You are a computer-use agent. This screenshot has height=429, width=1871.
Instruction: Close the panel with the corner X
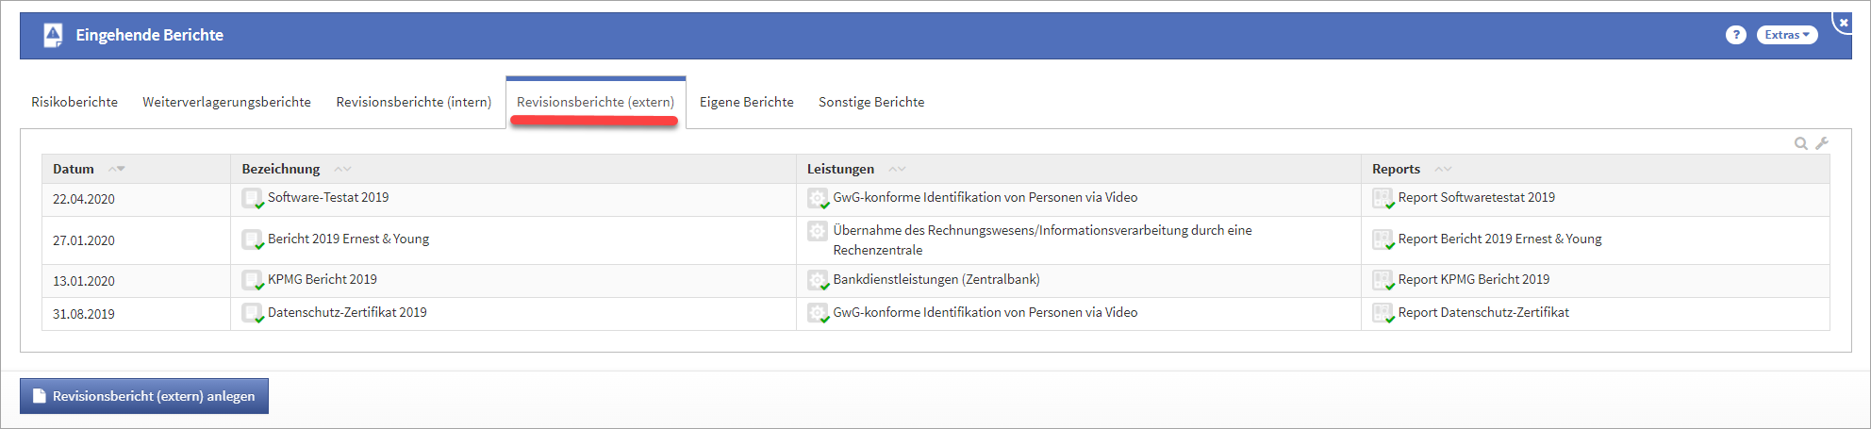coord(1844,22)
